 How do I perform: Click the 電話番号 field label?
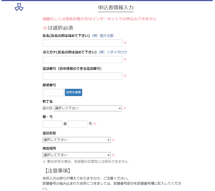(72, 68)
